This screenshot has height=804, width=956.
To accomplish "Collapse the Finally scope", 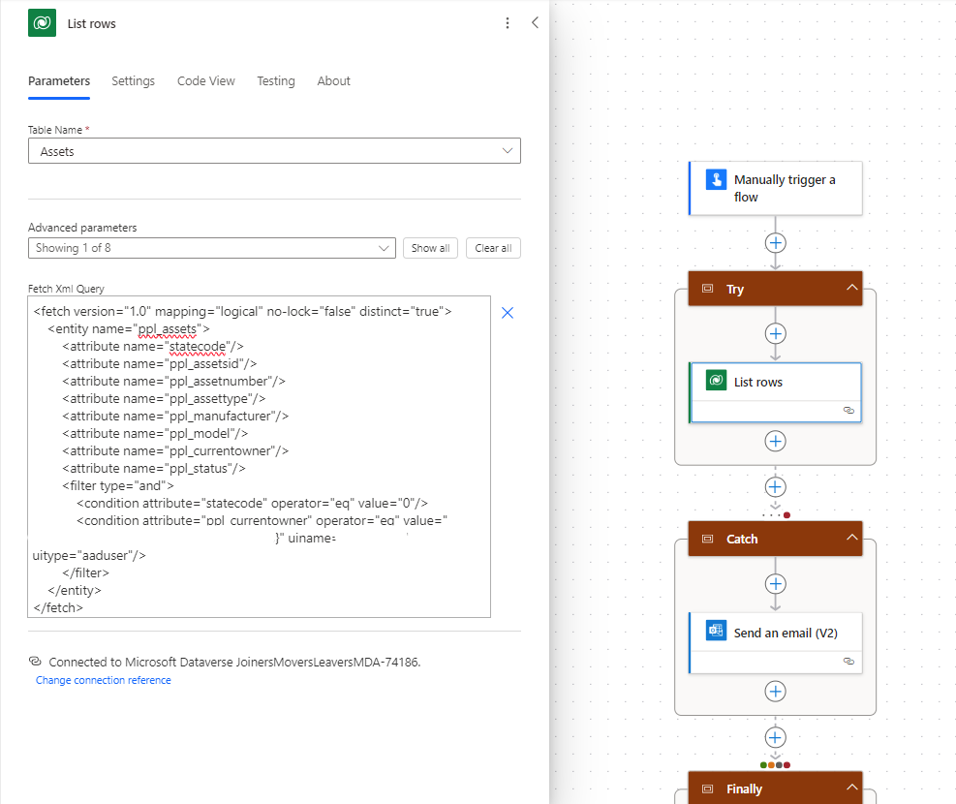I will [x=851, y=788].
